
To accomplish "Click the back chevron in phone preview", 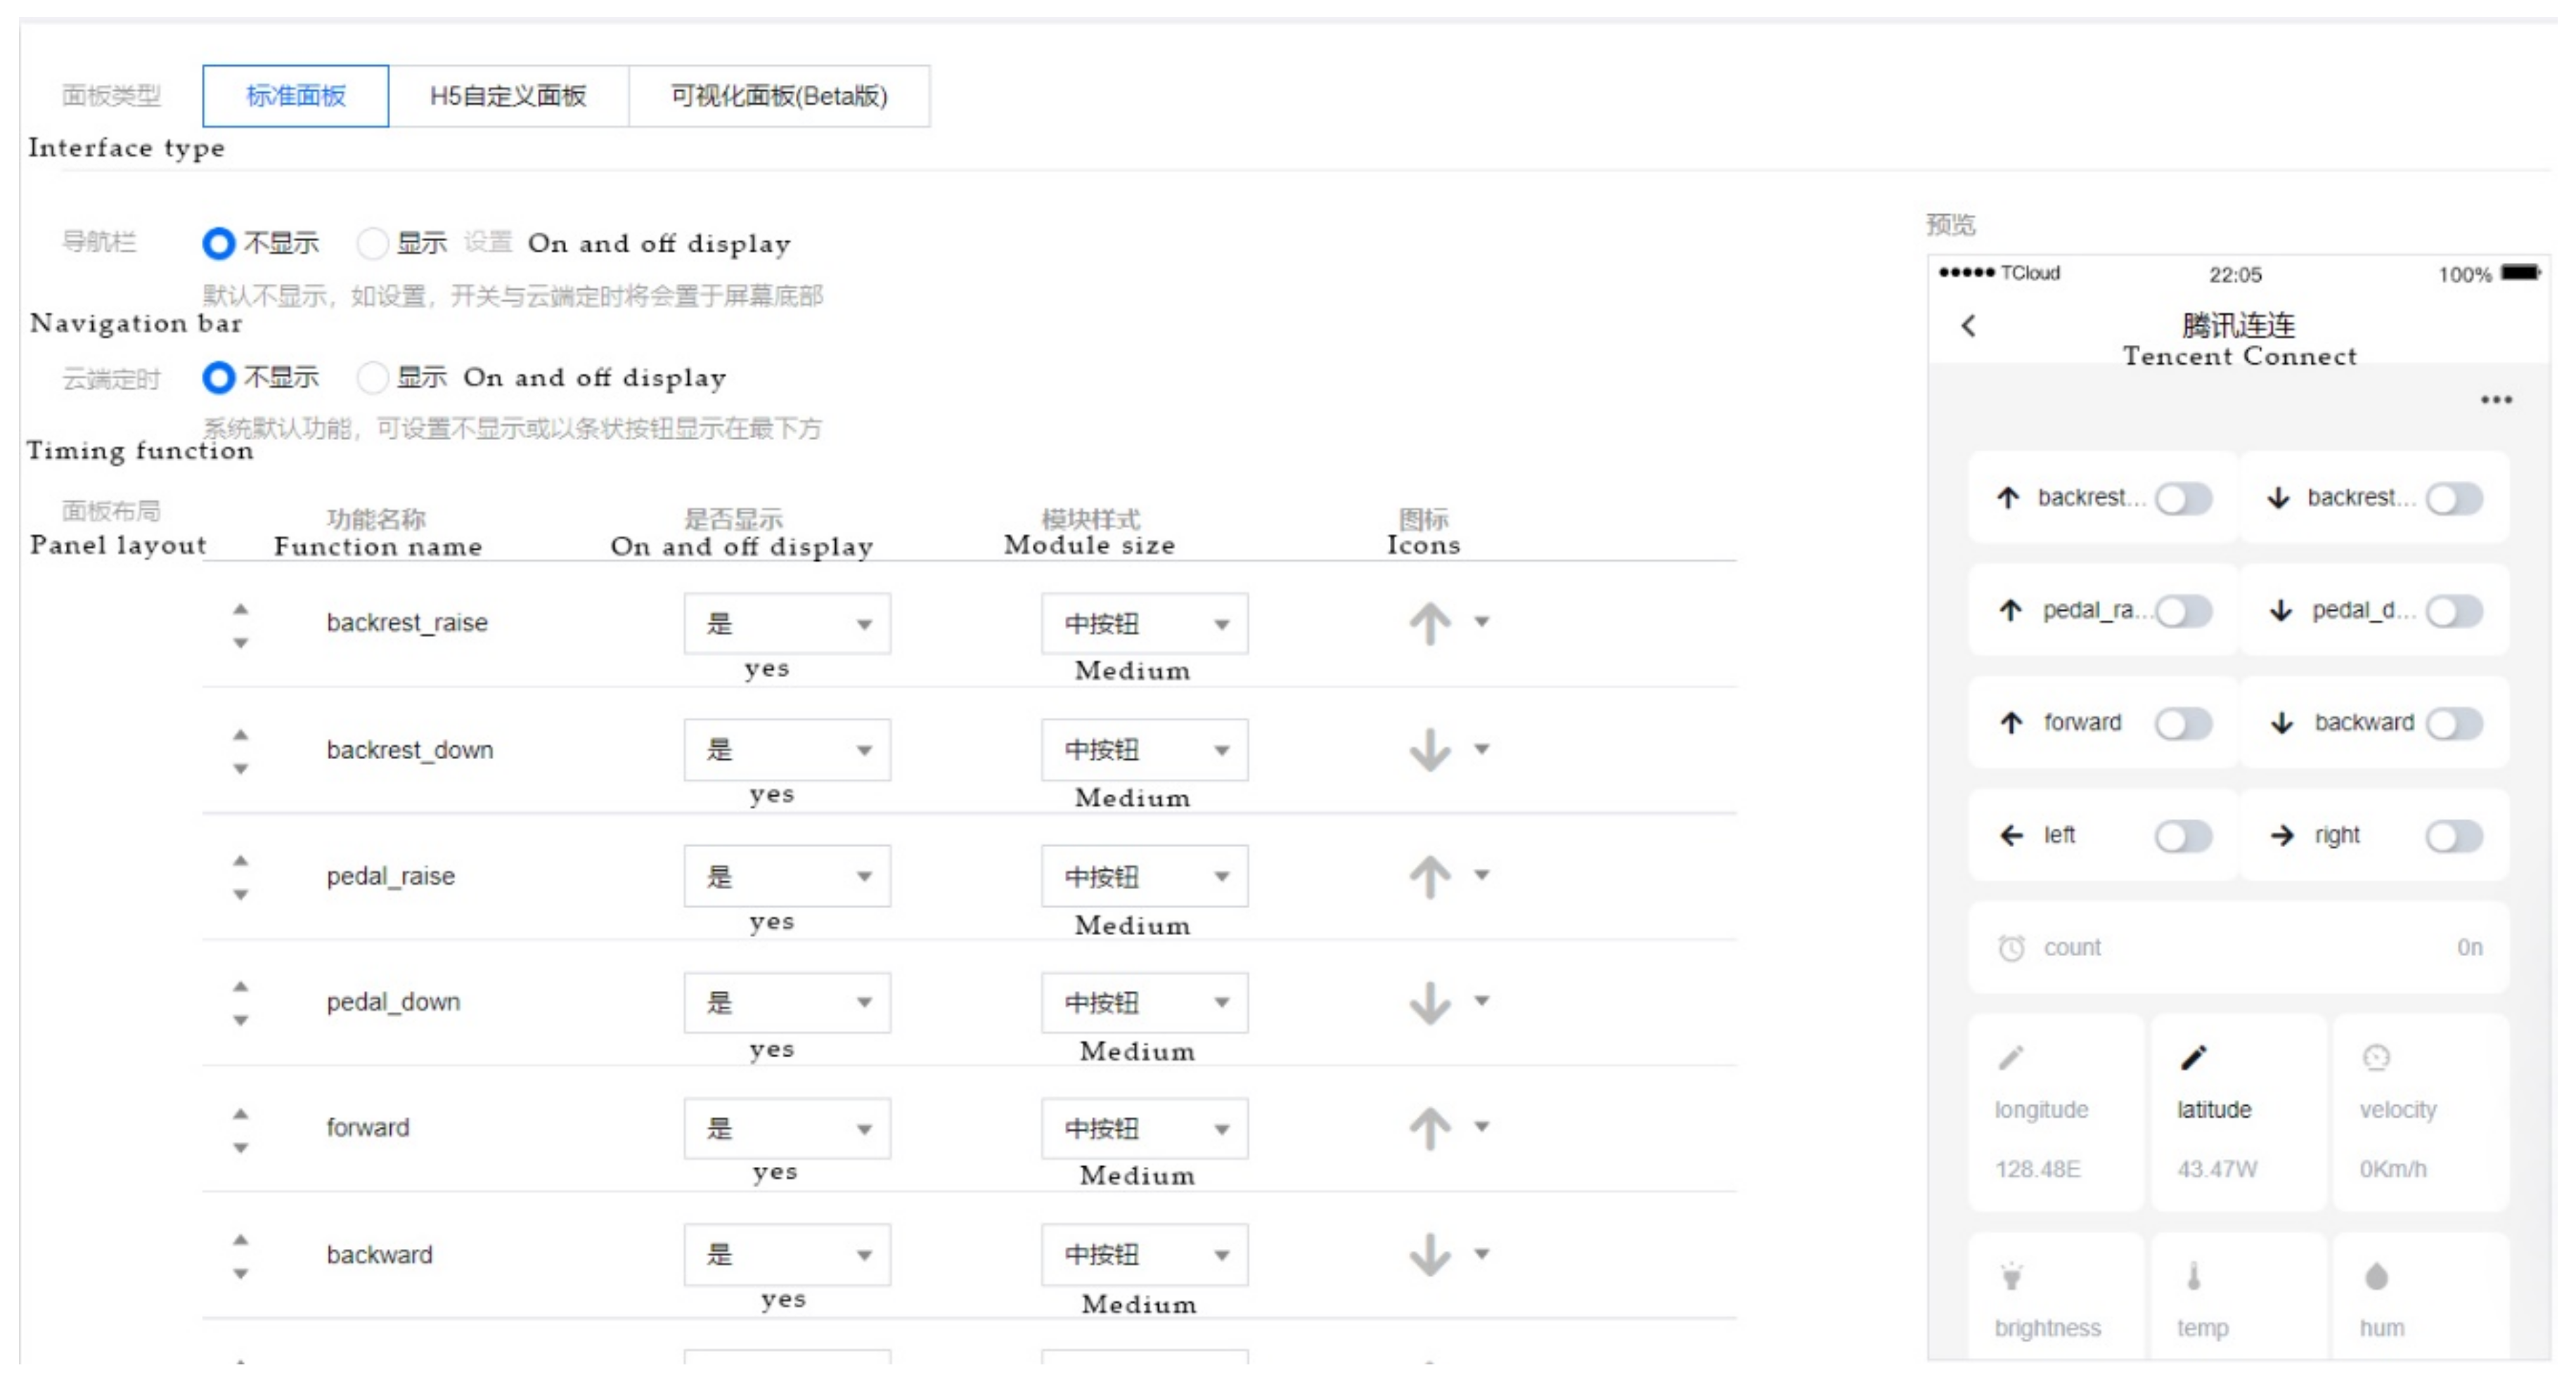I will 1968,325.
